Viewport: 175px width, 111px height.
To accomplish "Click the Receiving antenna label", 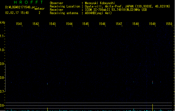I will click(x=64, y=13).
